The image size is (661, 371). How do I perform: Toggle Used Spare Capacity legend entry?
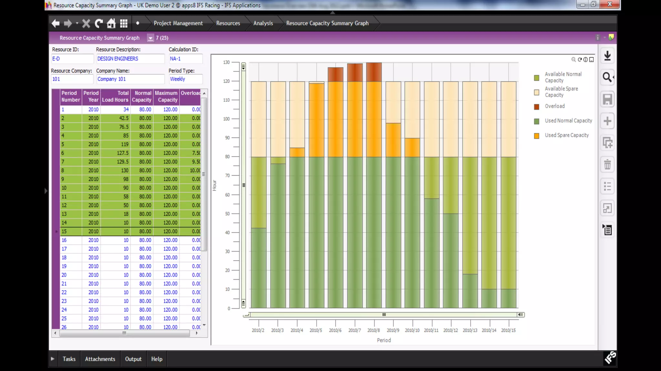coord(566,135)
